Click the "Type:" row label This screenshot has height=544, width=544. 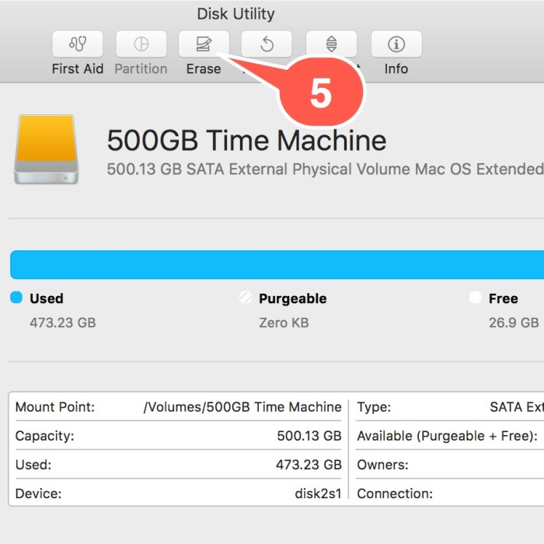pos(374,407)
